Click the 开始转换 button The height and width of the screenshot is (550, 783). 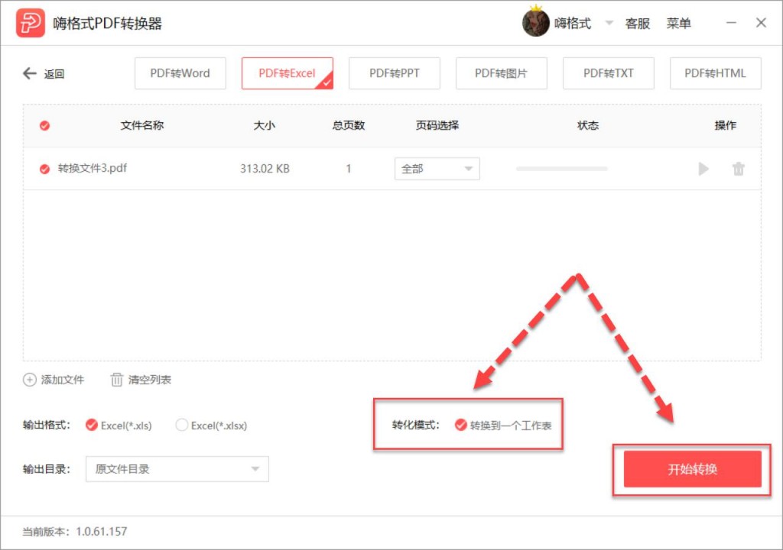692,469
